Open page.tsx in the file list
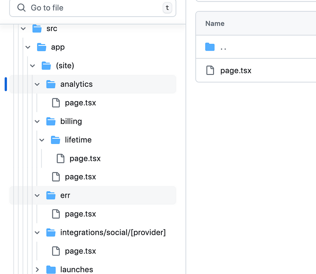 (236, 70)
